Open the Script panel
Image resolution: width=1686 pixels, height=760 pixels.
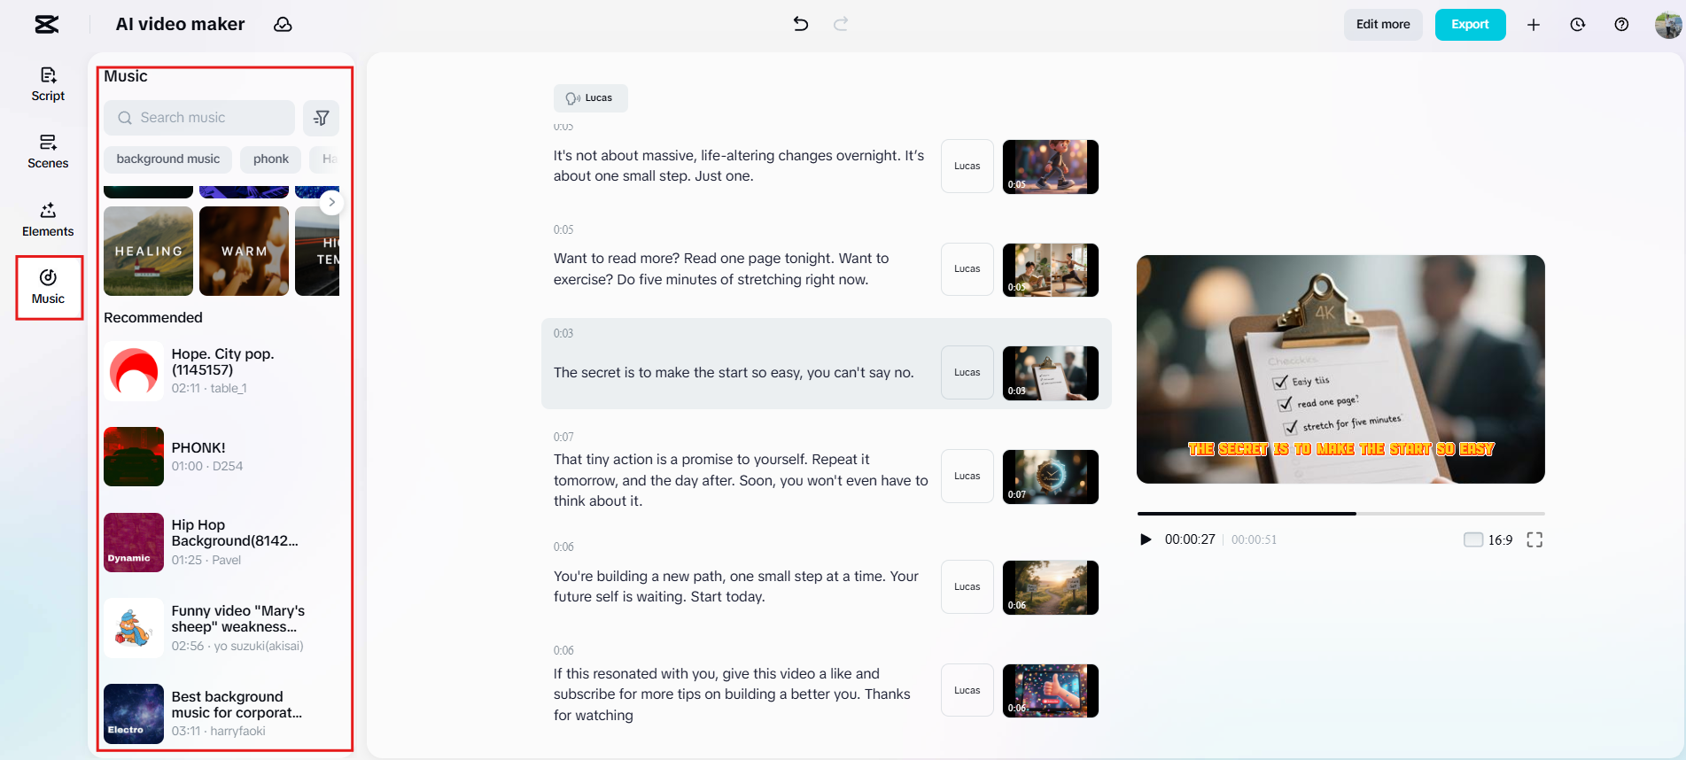[x=48, y=84]
